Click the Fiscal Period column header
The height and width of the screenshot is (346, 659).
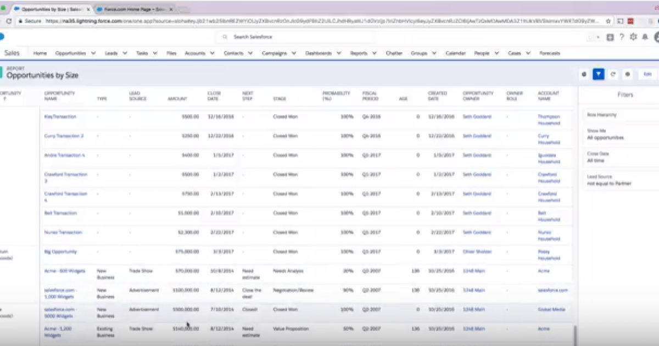tap(370, 96)
